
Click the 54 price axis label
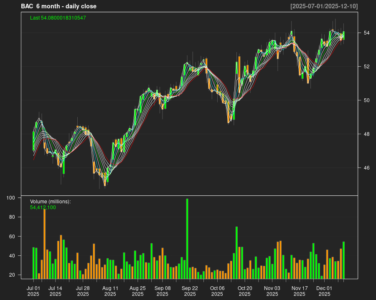point(366,32)
